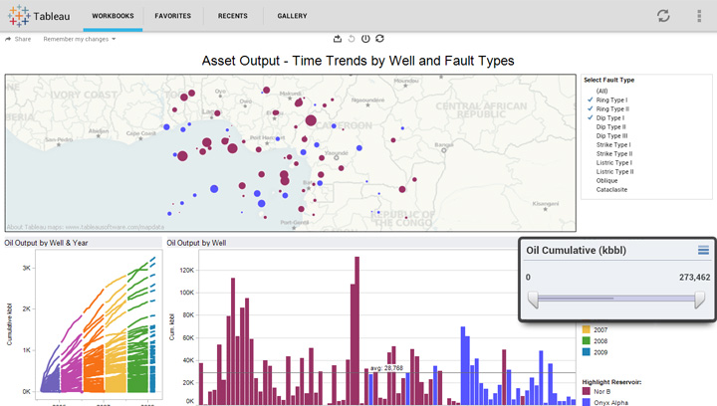This screenshot has height=406, width=717.
Task: Check Cataclasite fault filter
Action: point(611,189)
